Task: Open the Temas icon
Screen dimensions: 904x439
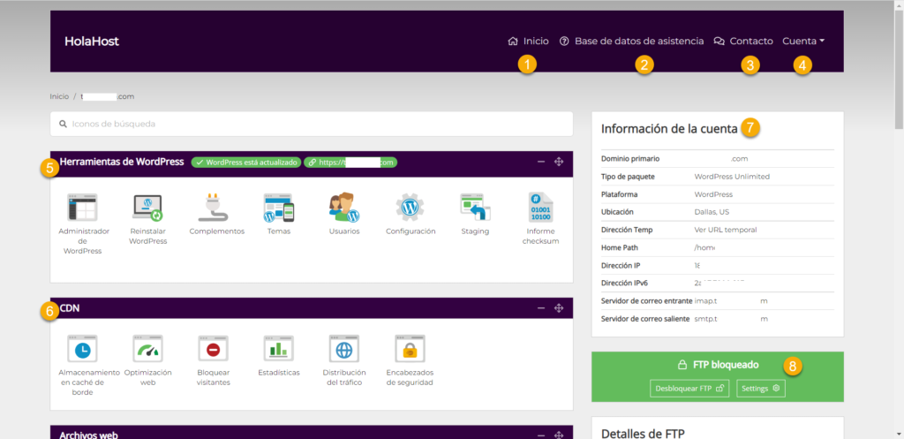Action: pos(279,208)
